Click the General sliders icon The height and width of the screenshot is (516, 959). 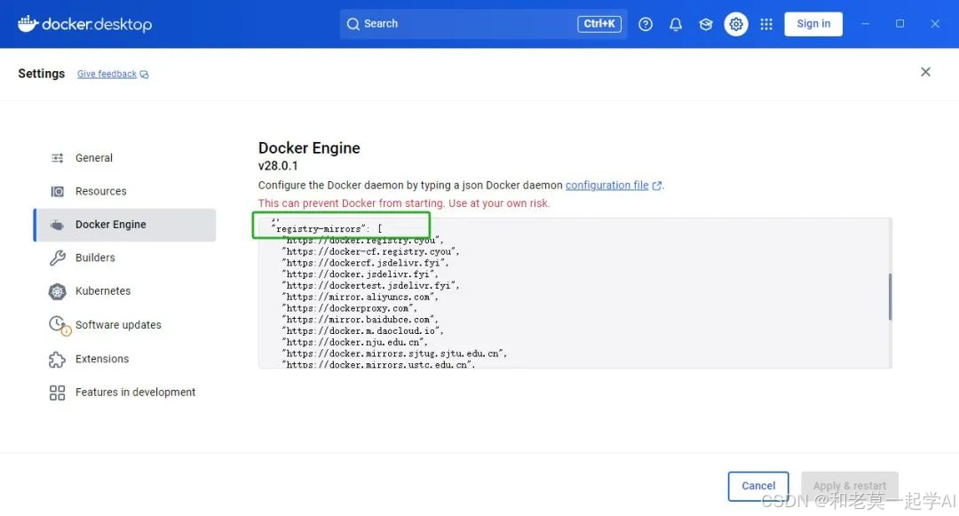[58, 158]
